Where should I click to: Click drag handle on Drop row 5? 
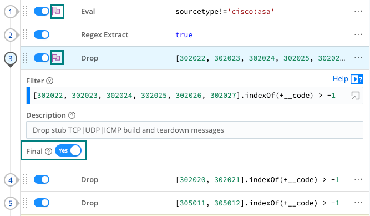[x=25, y=203]
